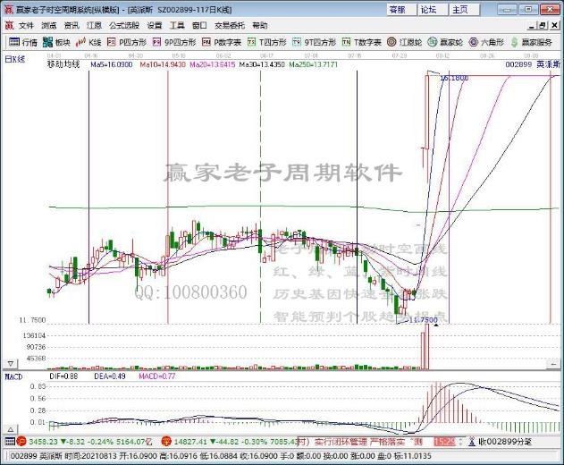Click the Shenzhen index value 14827.41
This screenshot has width=564, height=465.
coord(190,442)
